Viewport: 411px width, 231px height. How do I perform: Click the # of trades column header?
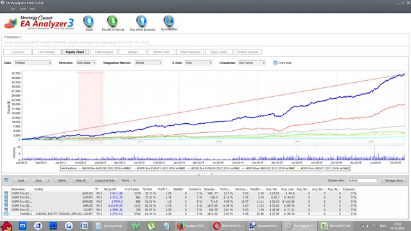[x=132, y=189]
